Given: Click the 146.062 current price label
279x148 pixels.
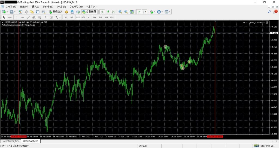Looking at the screenshot, I should [x=273, y=33].
